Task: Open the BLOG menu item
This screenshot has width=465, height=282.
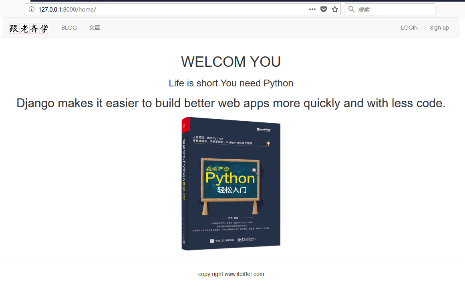Action: pyautogui.click(x=69, y=28)
